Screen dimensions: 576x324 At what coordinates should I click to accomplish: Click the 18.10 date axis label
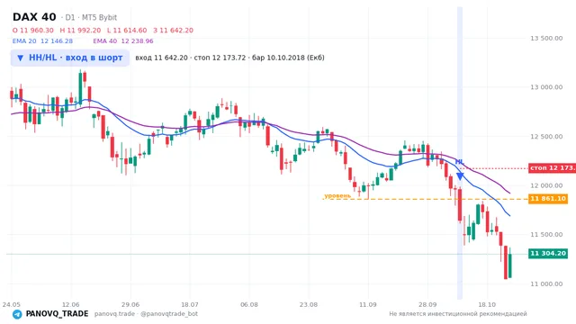pyautogui.click(x=487, y=304)
